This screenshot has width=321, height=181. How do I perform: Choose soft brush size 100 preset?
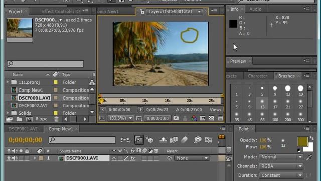pyautogui.click(x=275, y=117)
